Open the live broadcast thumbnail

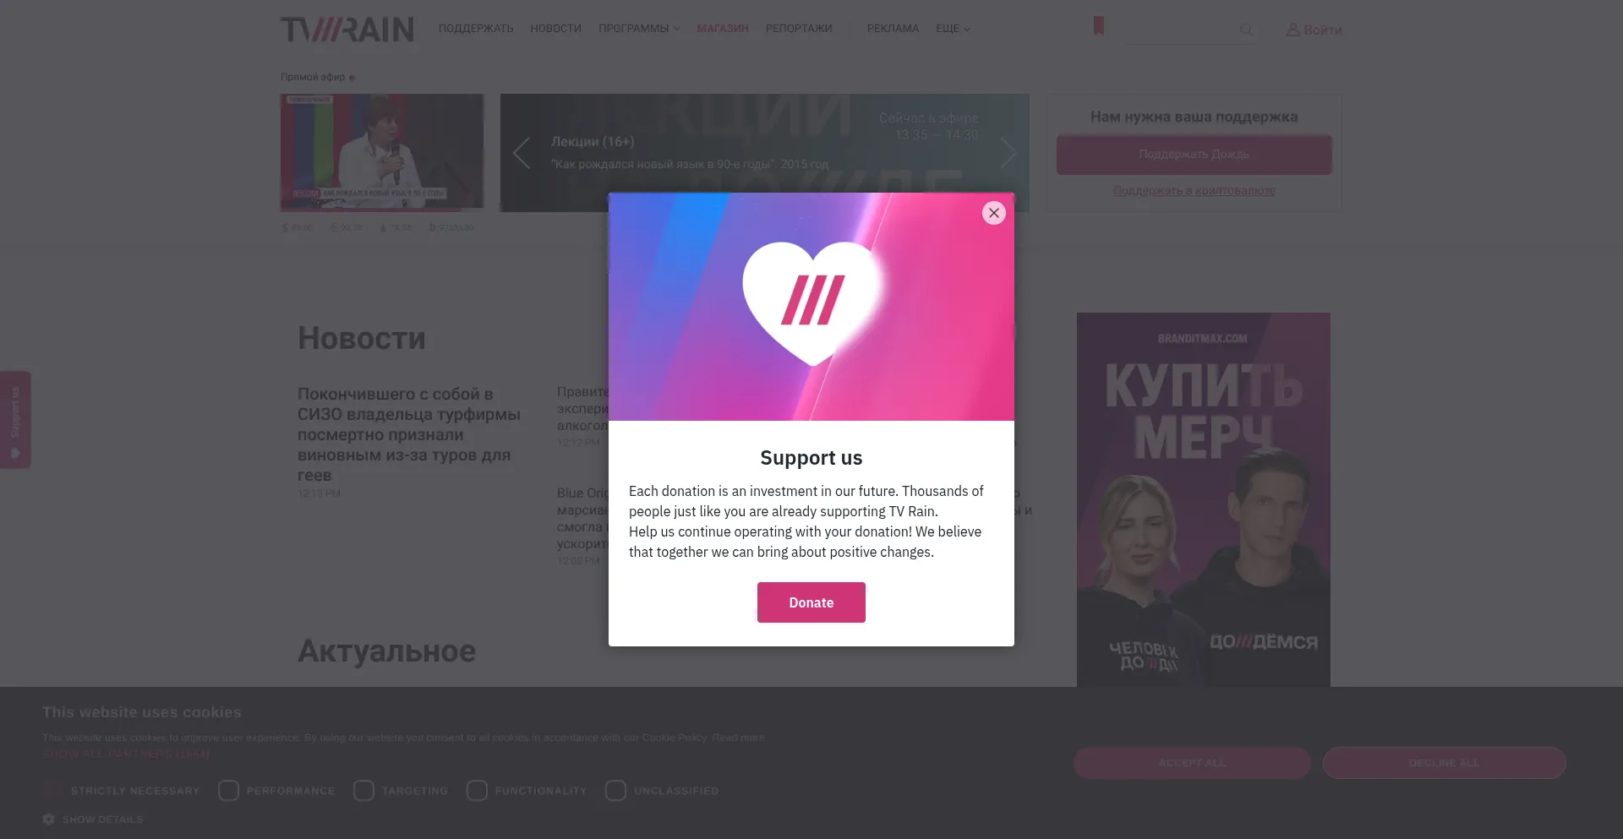pyautogui.click(x=382, y=152)
